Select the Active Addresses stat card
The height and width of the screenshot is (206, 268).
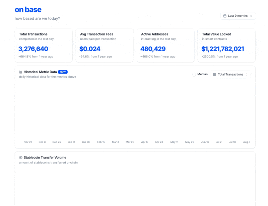(165, 45)
